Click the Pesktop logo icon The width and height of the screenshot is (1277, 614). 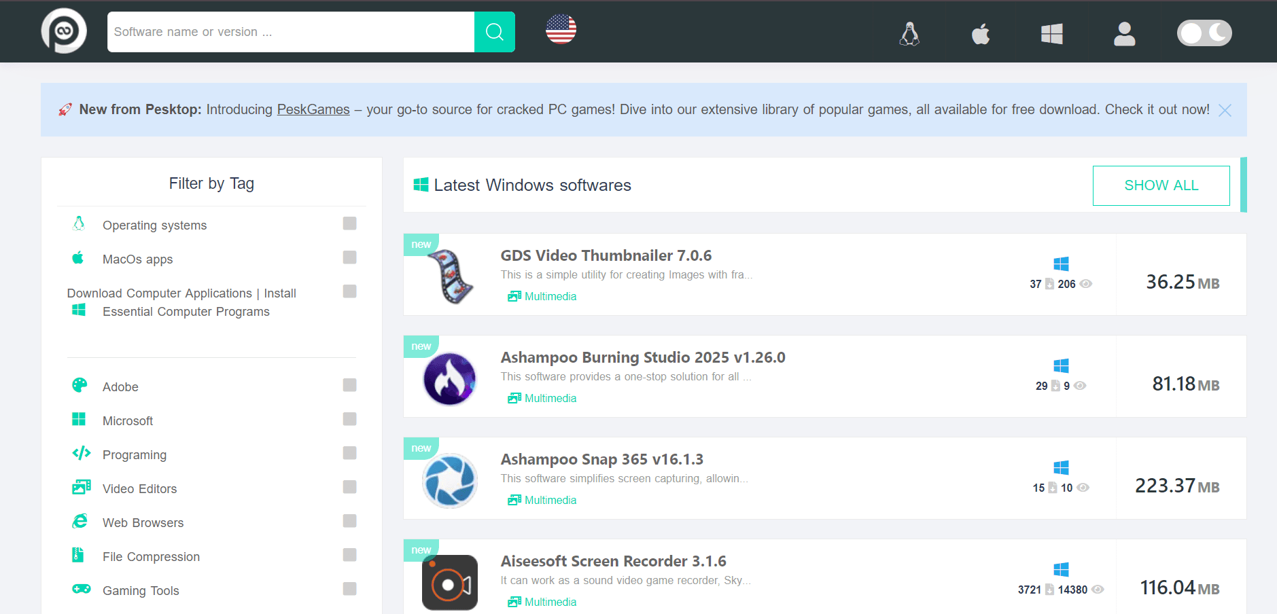pyautogui.click(x=64, y=31)
